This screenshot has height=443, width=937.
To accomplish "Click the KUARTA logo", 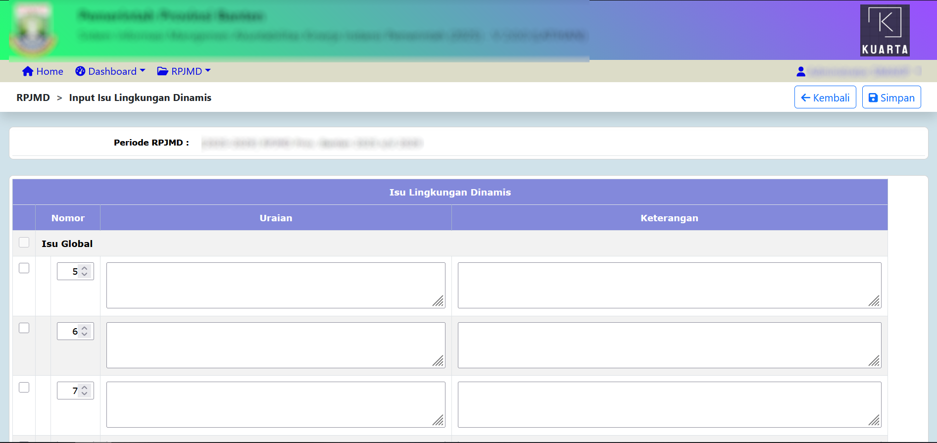I will coord(885,30).
